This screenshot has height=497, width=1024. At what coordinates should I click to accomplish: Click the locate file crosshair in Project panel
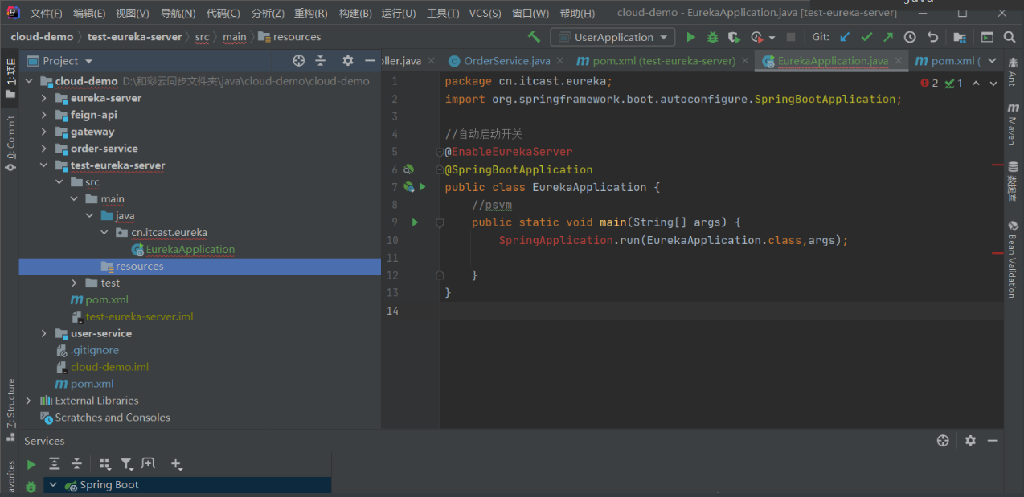click(299, 61)
